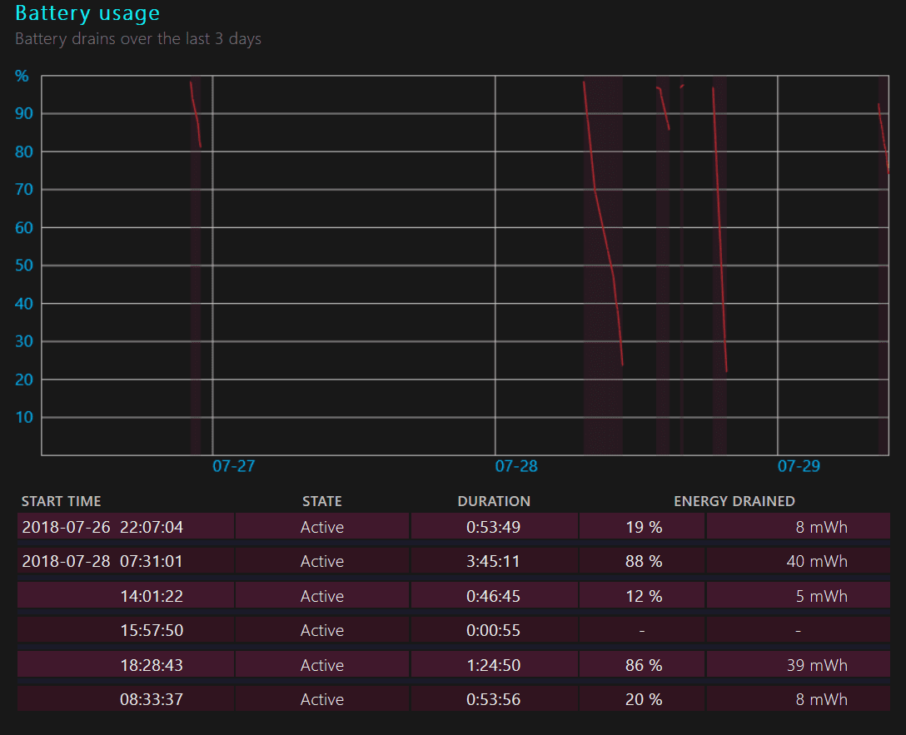Click the 1:24:50 duration cell
This screenshot has height=735, width=906.
[x=493, y=665]
